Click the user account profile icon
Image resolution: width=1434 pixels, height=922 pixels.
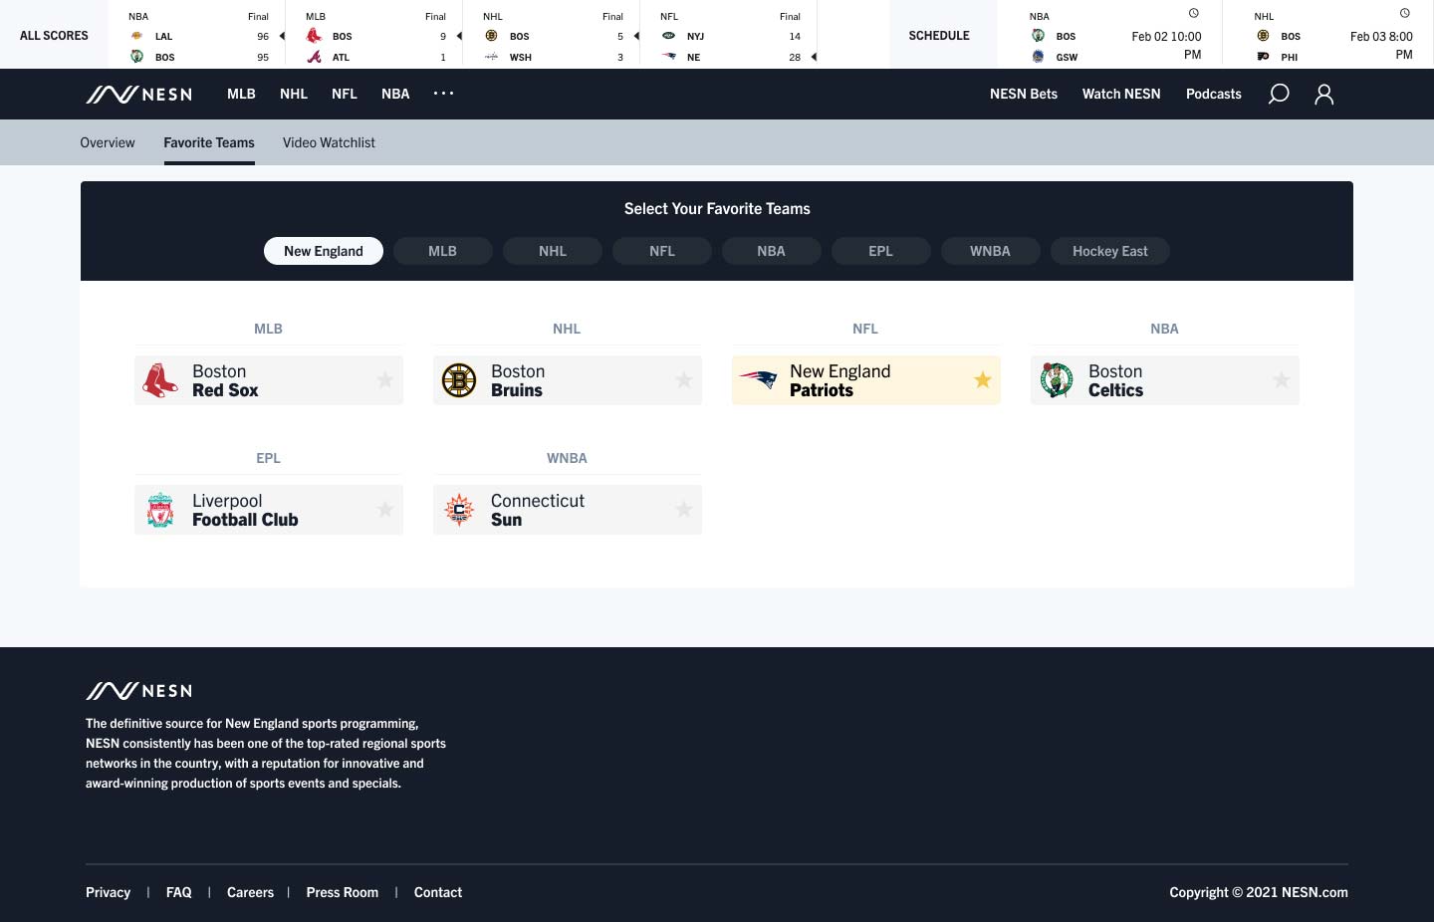point(1323,94)
